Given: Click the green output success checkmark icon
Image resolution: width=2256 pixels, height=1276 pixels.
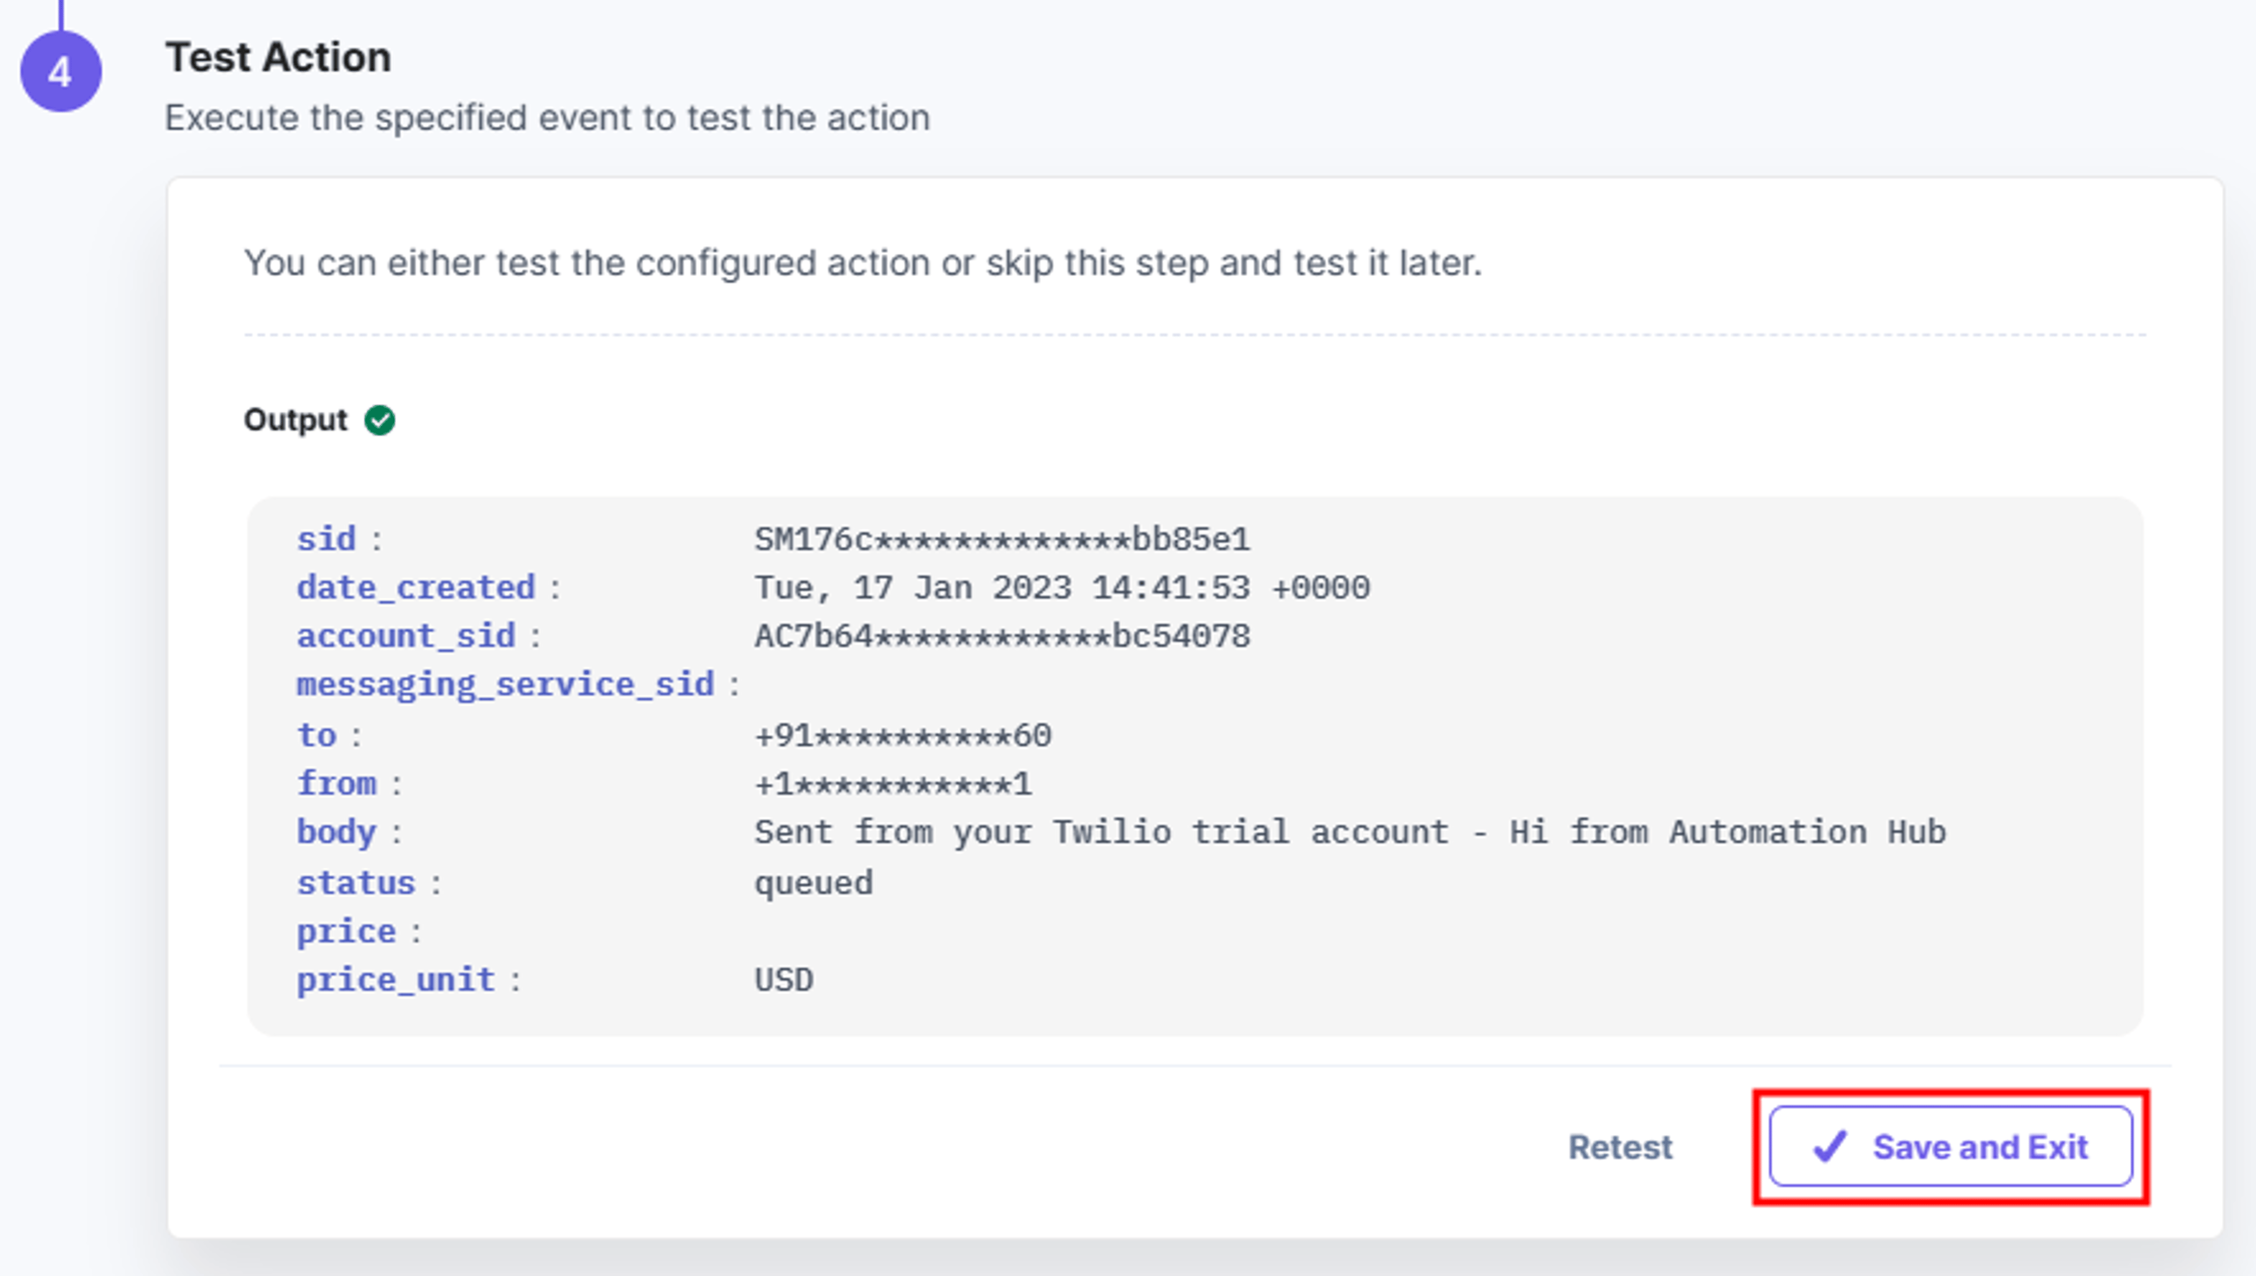Looking at the screenshot, I should 380,420.
